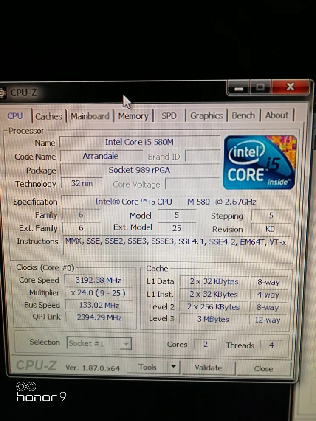Screen dimensions: 316x421
Task: Click the Intel Core i5 inside logo
Action: pos(260,162)
